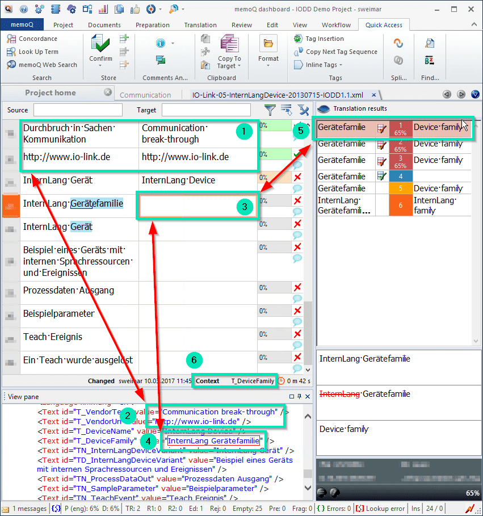Open the notebook resource console icon
Image resolution: width=483 pixels, height=516 pixels.
pyautogui.click(x=56, y=9)
